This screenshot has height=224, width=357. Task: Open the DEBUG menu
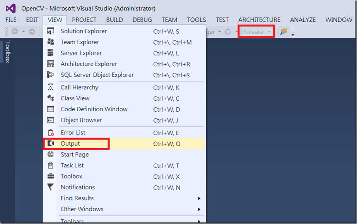pyautogui.click(x=142, y=20)
